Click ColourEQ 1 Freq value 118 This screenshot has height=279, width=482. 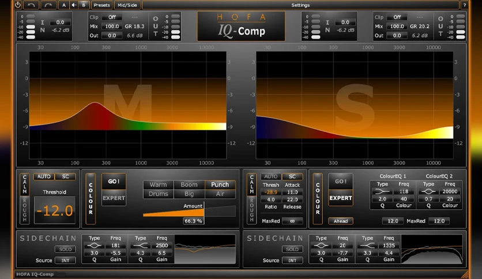(x=404, y=191)
